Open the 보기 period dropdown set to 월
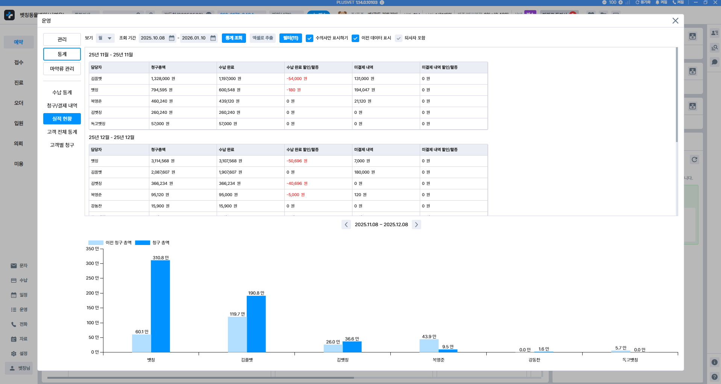 point(105,38)
